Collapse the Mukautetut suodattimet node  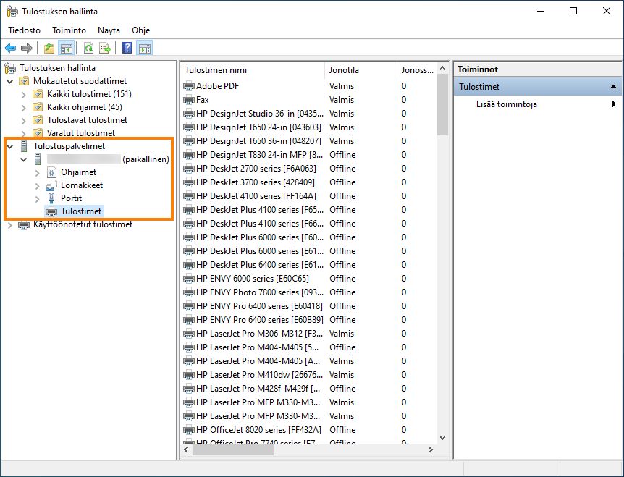point(10,82)
